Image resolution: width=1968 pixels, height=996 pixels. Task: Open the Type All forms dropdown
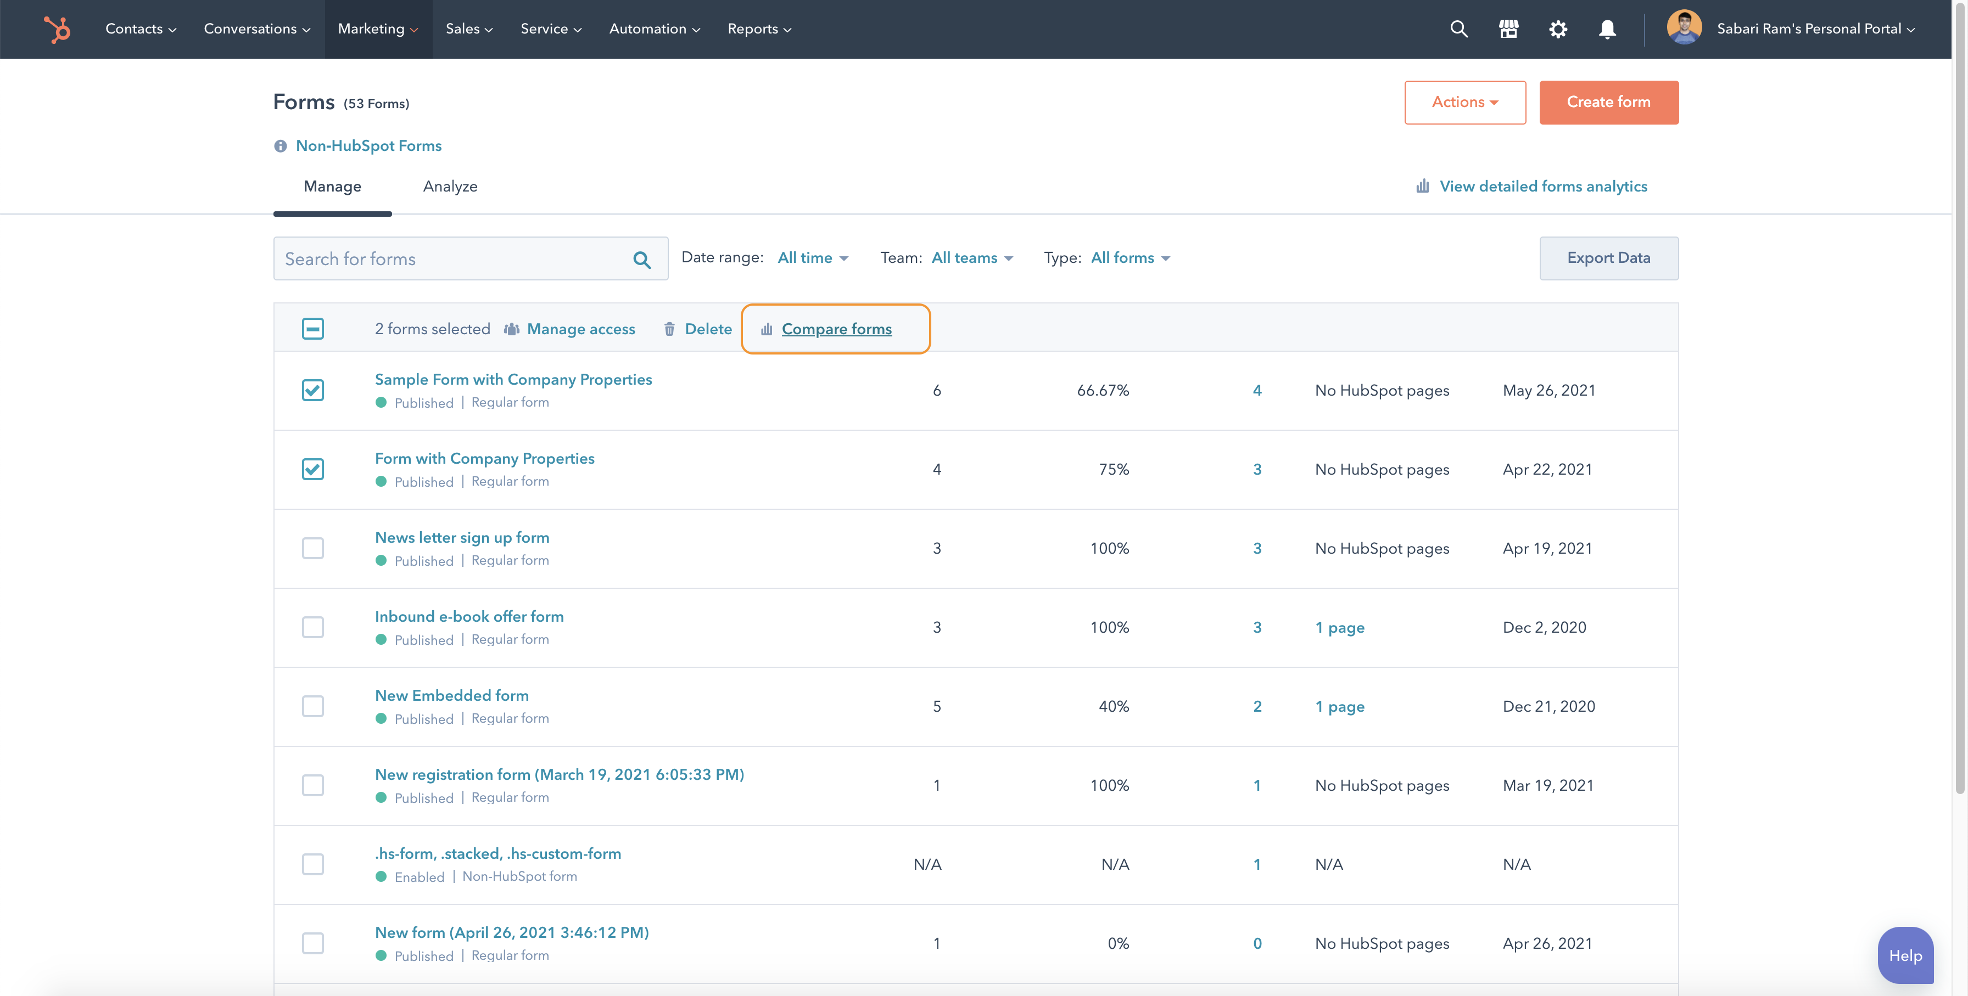[x=1130, y=258]
